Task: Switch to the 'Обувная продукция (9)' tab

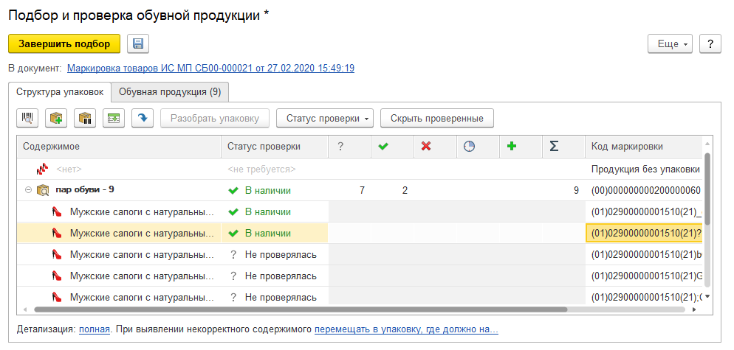Action: point(170,92)
